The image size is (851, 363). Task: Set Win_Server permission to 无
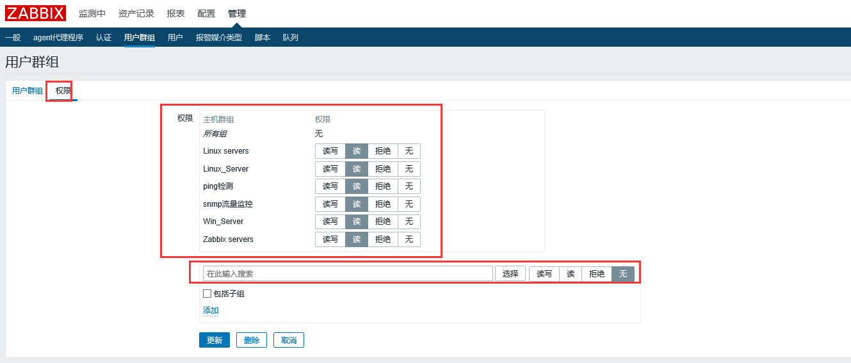click(409, 222)
